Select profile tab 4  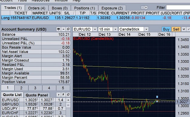click(x=49, y=88)
